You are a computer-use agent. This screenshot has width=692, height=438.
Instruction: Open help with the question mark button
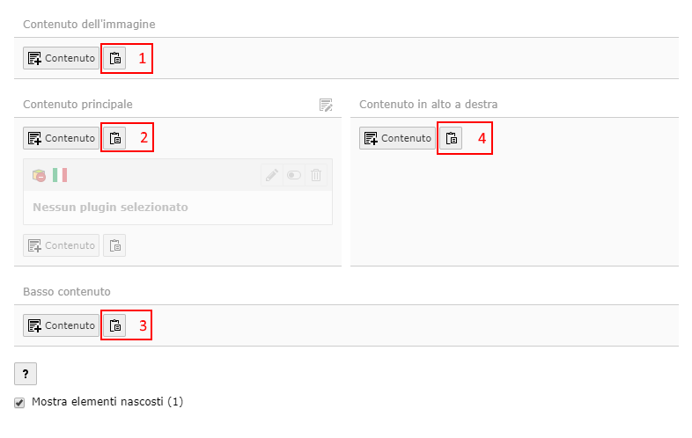[26, 374]
